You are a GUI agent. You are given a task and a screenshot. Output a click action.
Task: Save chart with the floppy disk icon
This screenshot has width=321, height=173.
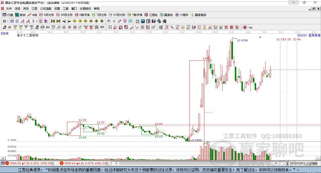(x=154, y=21)
